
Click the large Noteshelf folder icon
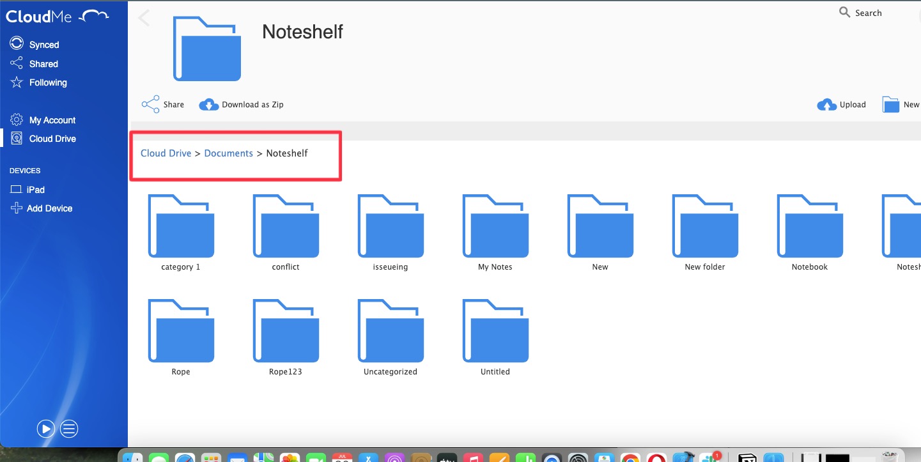(207, 49)
